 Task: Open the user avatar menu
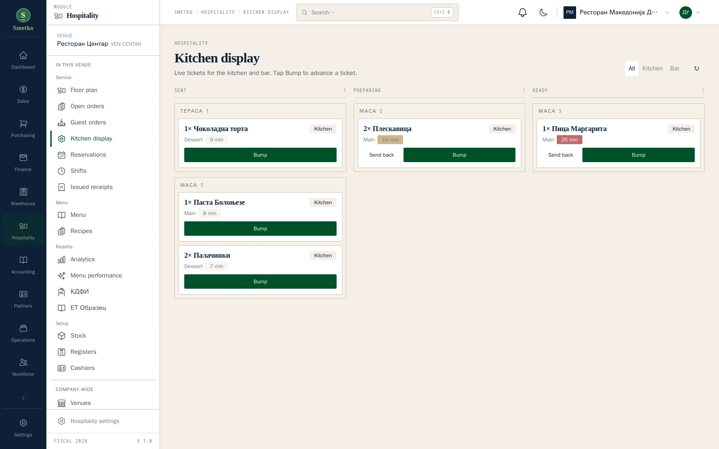(690, 13)
